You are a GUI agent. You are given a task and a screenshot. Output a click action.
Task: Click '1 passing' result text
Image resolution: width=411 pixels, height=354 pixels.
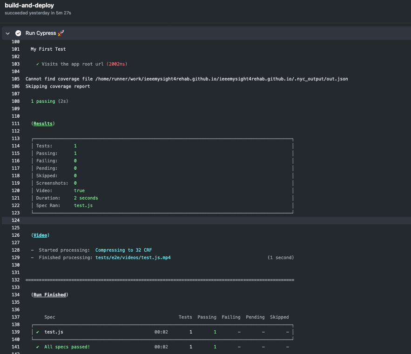pyautogui.click(x=43, y=101)
